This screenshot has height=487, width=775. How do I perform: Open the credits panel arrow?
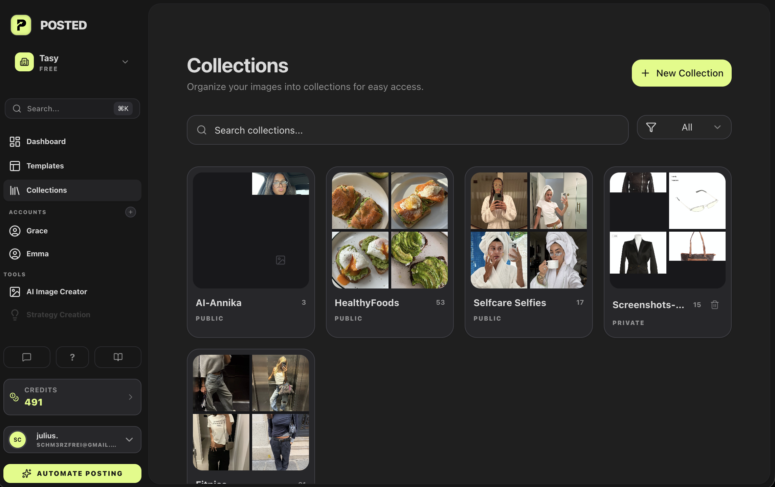coord(131,397)
